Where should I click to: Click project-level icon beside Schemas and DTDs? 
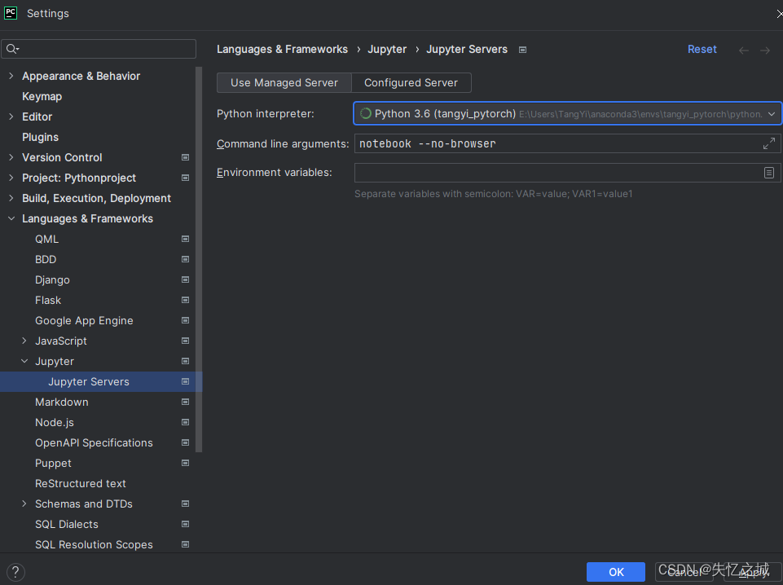(185, 504)
